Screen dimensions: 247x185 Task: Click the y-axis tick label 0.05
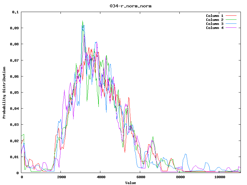(14, 92)
